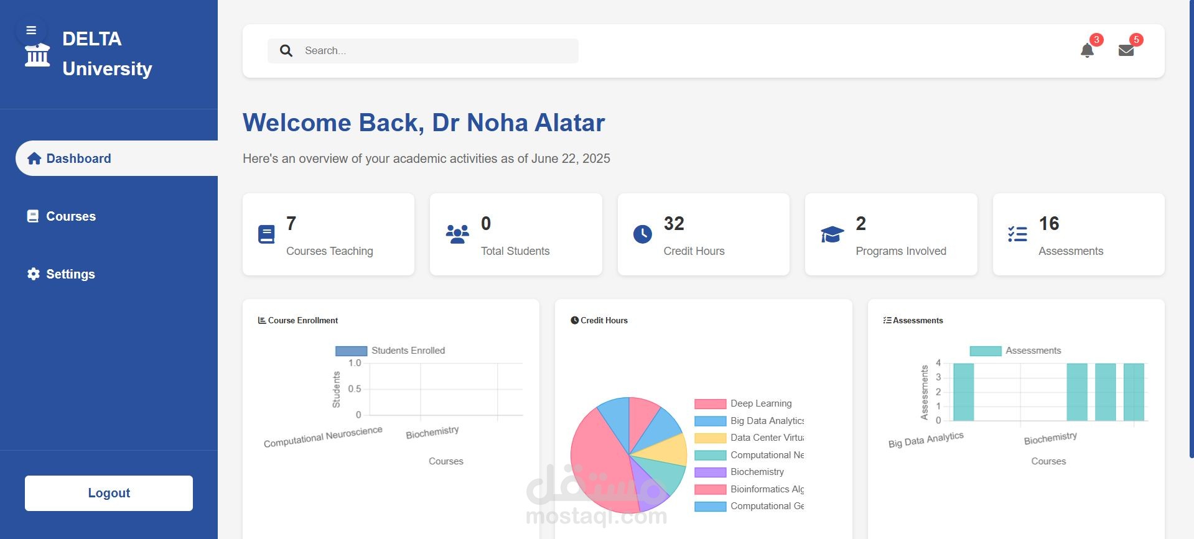Click the Assessments checklist icon
The height and width of the screenshot is (539, 1194).
(x=1017, y=234)
